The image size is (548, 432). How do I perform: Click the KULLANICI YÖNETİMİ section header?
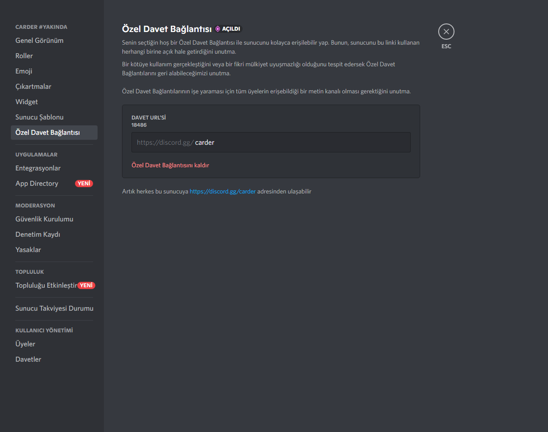tap(44, 331)
